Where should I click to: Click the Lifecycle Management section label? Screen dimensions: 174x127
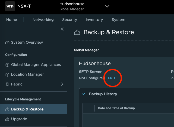(x=23, y=99)
